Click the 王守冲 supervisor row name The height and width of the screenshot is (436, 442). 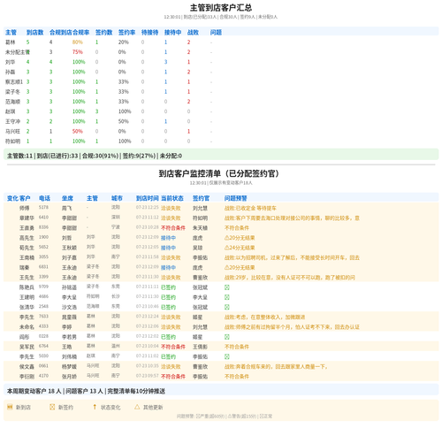pos(12,121)
